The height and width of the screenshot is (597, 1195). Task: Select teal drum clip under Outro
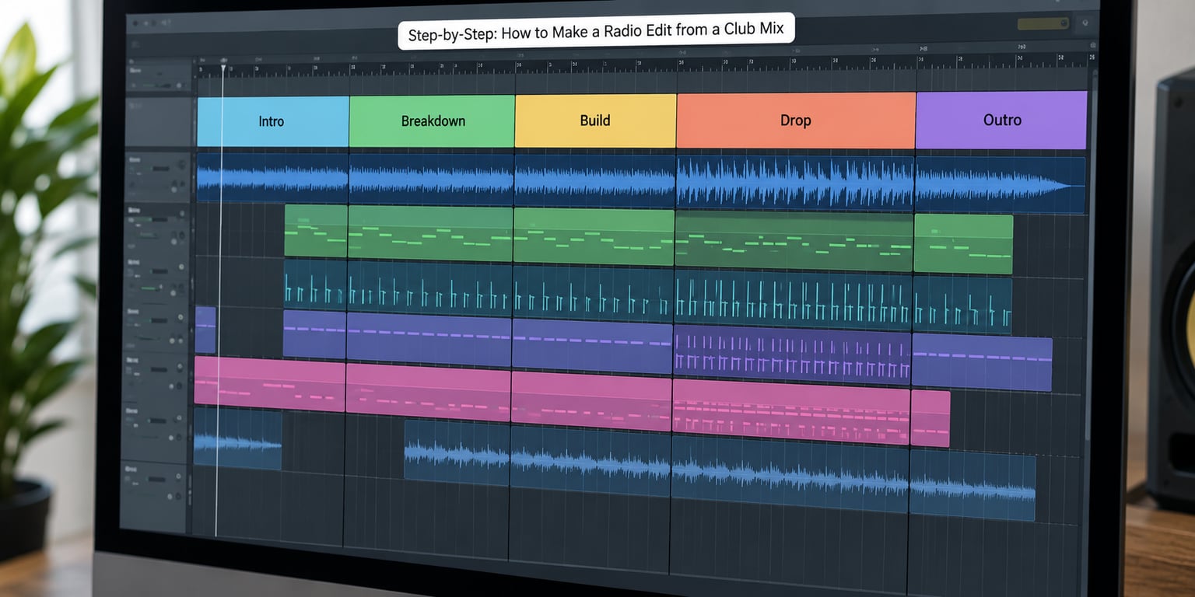(x=962, y=305)
